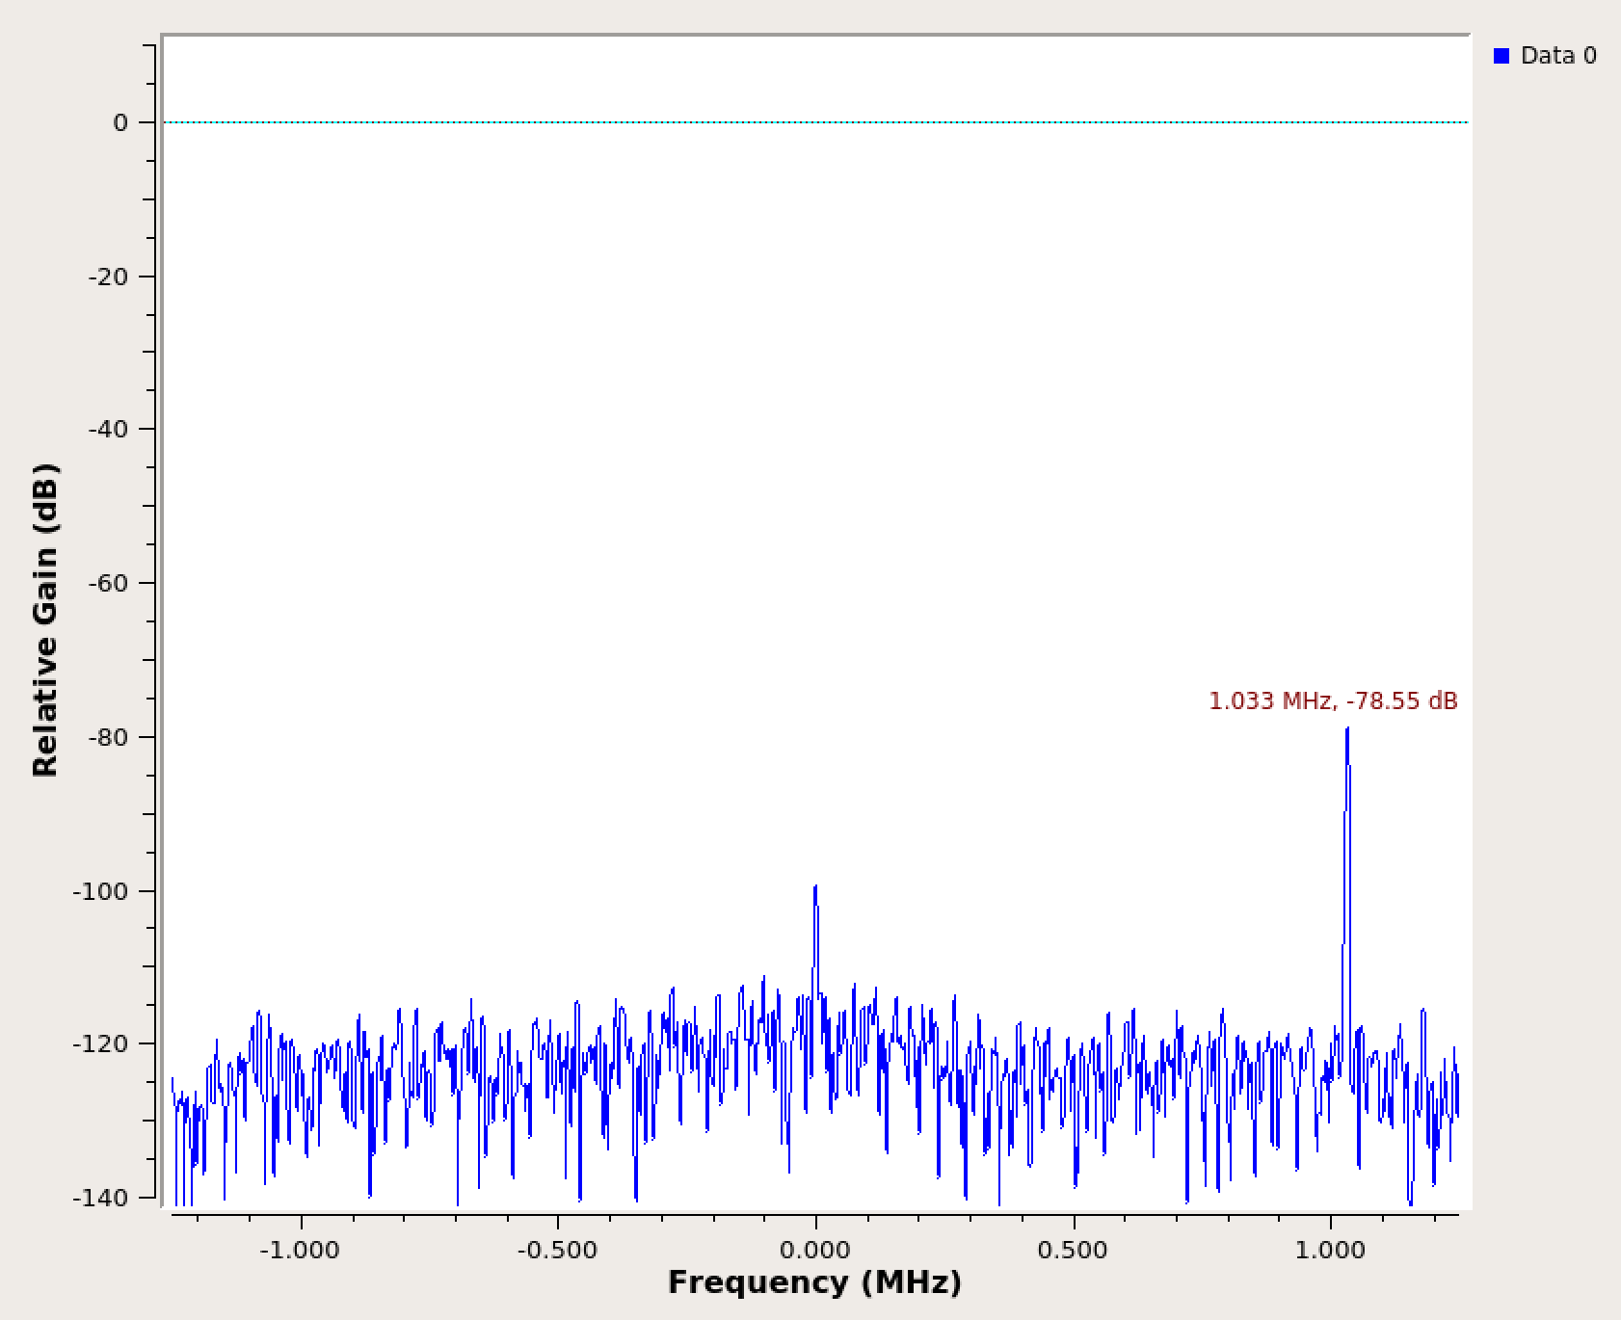This screenshot has width=1621, height=1320.
Task: Select the 0.500 frequency tick label
Action: point(1074,1251)
